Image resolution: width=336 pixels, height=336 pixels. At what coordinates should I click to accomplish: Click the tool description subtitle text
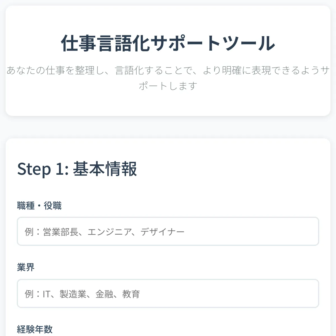tap(168, 78)
